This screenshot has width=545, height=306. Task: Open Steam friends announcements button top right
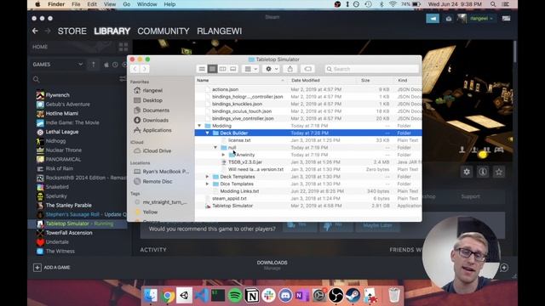coord(433,19)
